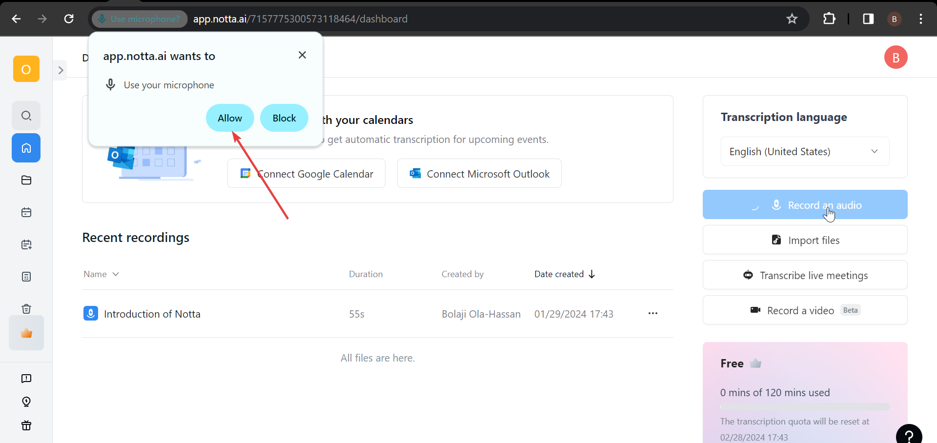Click the Free plan label
This screenshot has width=937, height=443.
732,363
